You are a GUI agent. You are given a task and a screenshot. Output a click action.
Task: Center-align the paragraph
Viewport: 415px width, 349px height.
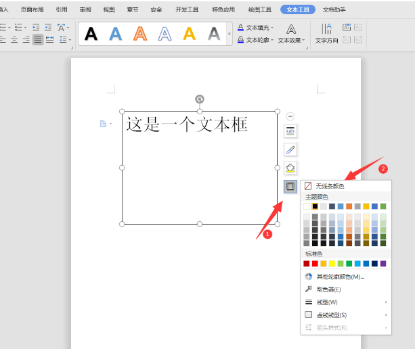tap(14, 40)
